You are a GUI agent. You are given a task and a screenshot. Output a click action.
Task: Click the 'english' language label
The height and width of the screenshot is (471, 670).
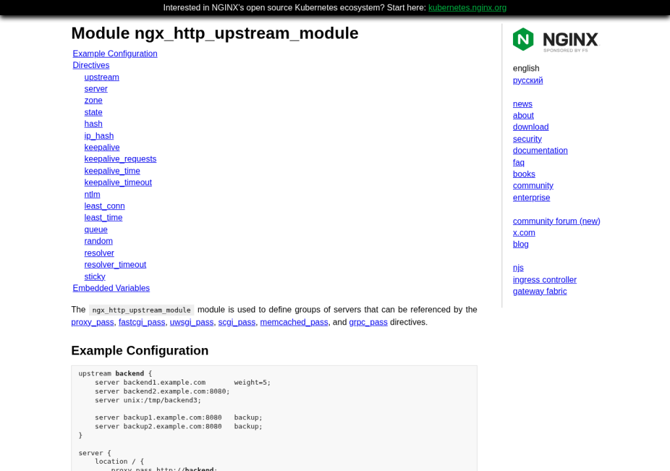click(526, 68)
